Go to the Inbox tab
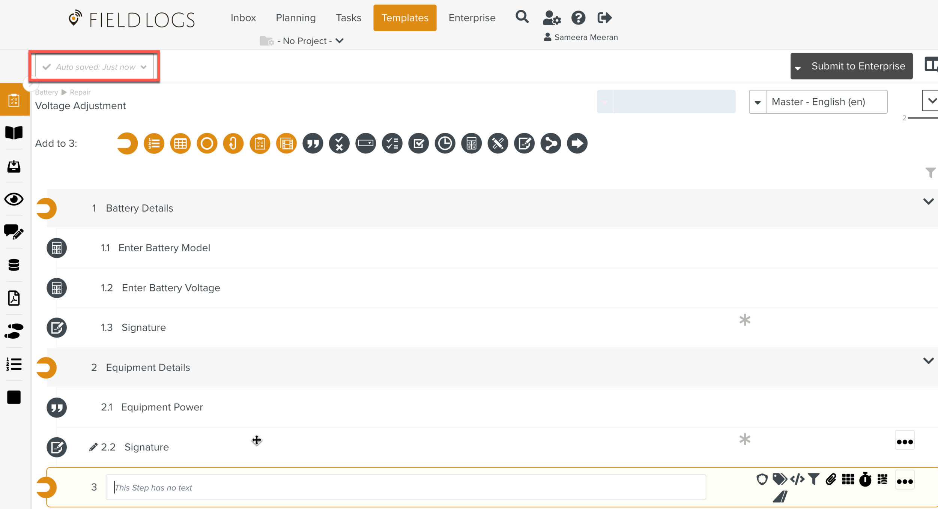This screenshot has width=938, height=509. [x=243, y=18]
